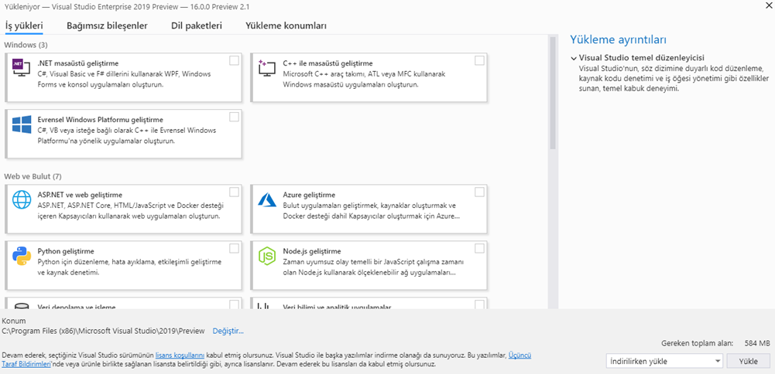Open the Dil paketleri tab
The image size is (775, 374).
click(x=197, y=25)
